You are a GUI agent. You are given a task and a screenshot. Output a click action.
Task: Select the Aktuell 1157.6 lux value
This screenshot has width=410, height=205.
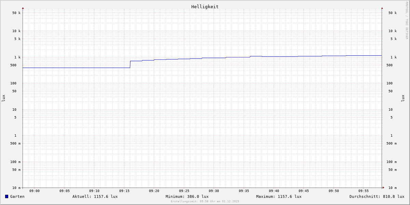click(x=95, y=196)
